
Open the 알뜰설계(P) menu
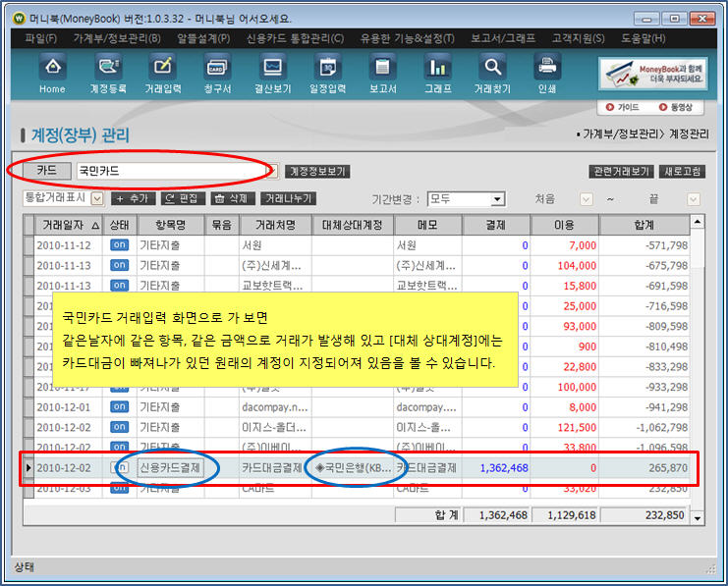pyautogui.click(x=203, y=38)
